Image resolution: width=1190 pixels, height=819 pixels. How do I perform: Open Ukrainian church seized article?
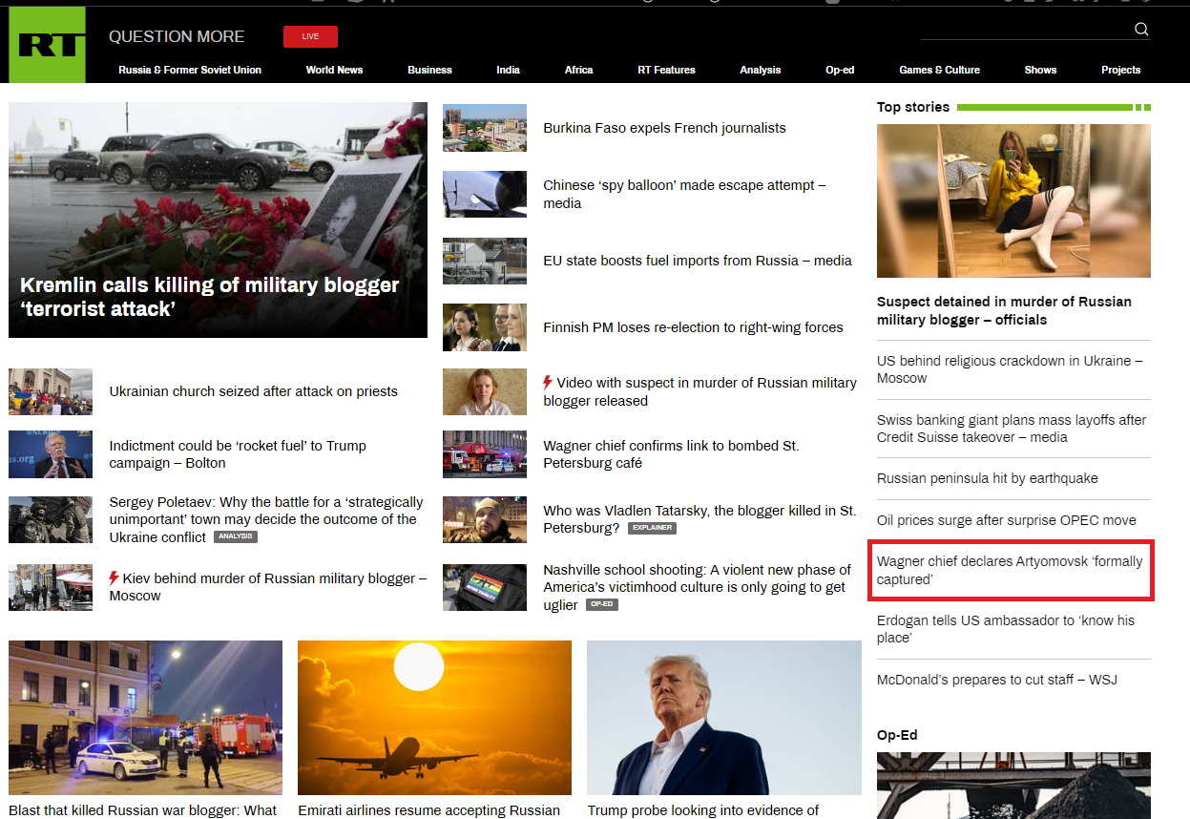(x=253, y=391)
